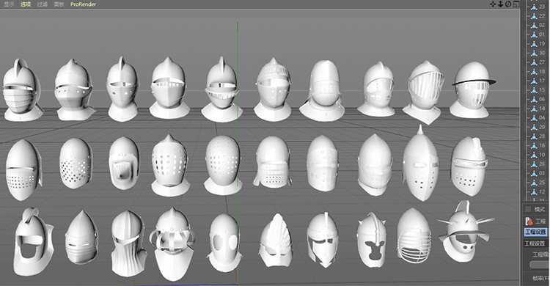Click the helmet with black brim in viewport
The image size is (550, 286).
[472, 90]
